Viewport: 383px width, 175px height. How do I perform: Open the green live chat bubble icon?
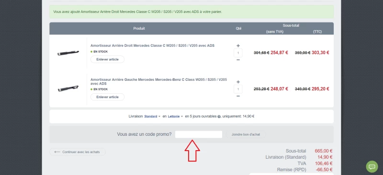pos(372,167)
